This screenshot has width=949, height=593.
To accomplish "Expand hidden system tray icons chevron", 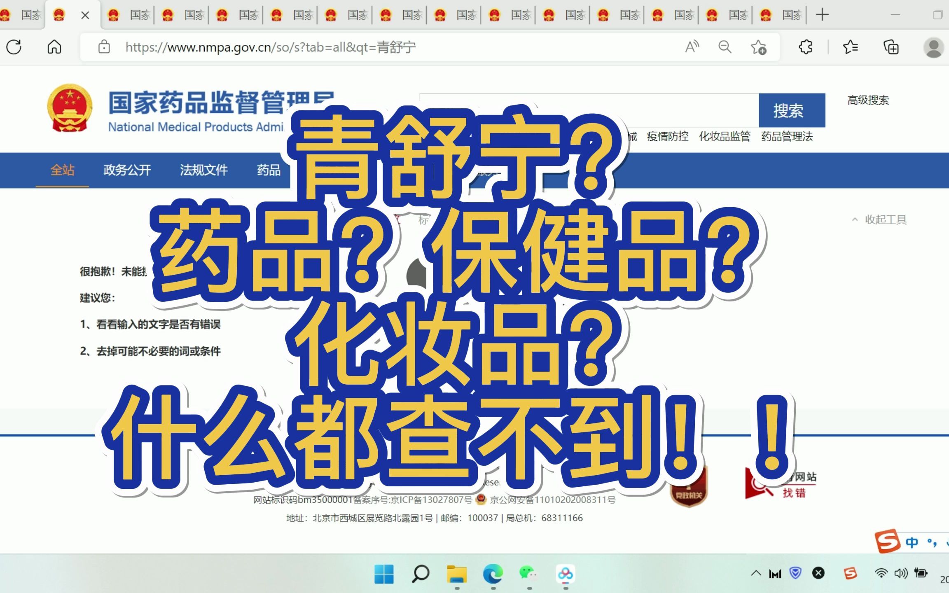I will [756, 573].
